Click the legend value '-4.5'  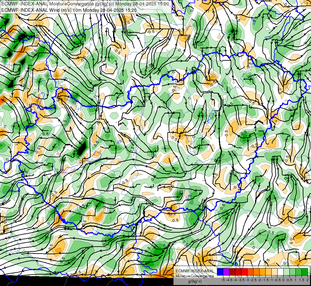click(229, 280)
